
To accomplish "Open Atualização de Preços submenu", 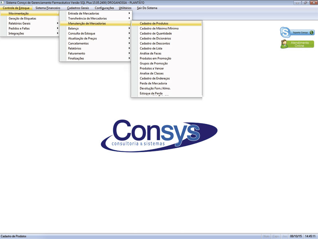I will tap(95, 38).
